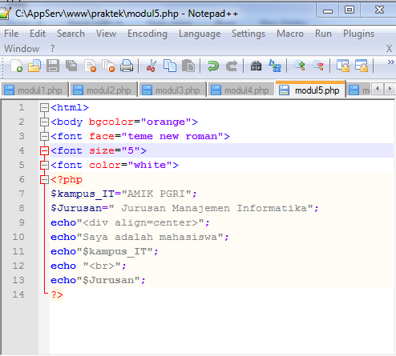
Task: Show more toolbar icons with the chevron
Action: pyautogui.click(x=390, y=62)
